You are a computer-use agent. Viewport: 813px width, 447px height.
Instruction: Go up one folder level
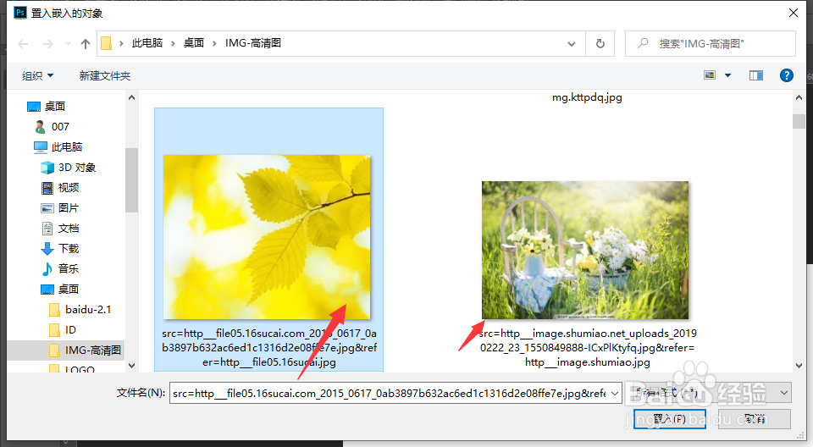pos(86,44)
